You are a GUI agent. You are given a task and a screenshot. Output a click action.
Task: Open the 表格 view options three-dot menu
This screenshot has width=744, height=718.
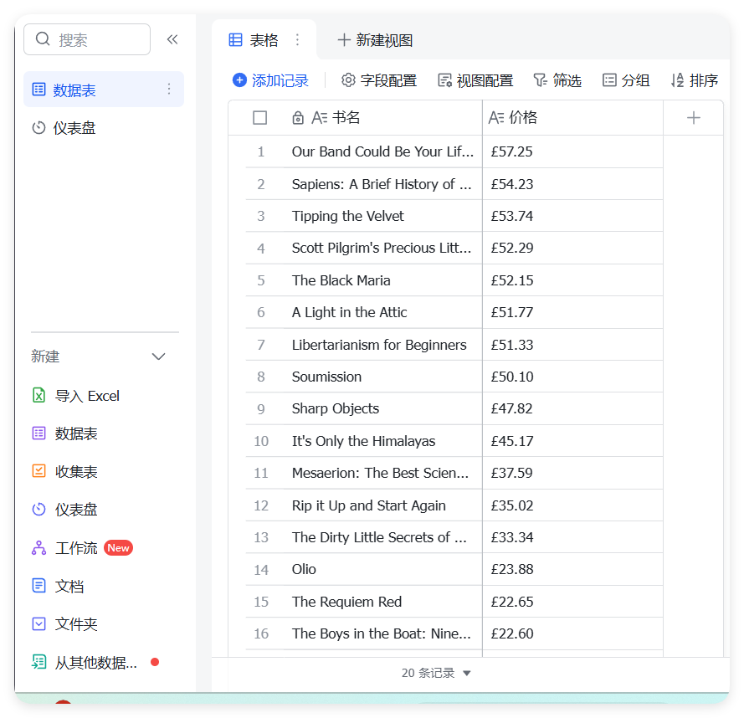click(297, 39)
